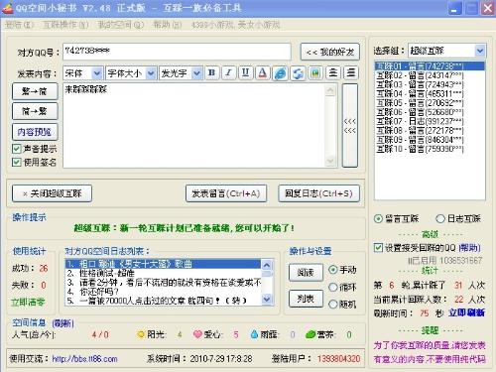Select list entry 互踩10 - 留言
The width and height of the screenshot is (496, 372).
tap(430, 149)
